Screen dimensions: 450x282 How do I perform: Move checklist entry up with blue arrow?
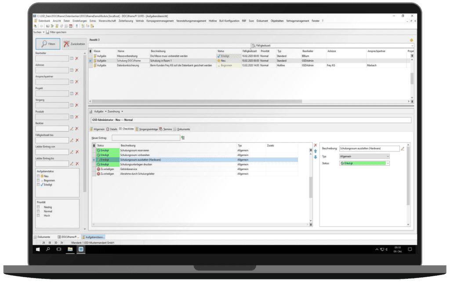click(x=316, y=151)
